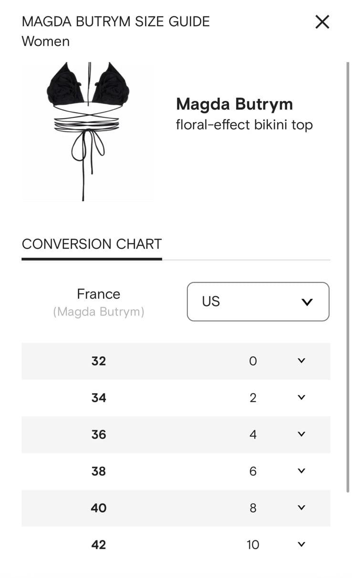Click the dropdown arrow beside US
352x578 pixels.
307,302
